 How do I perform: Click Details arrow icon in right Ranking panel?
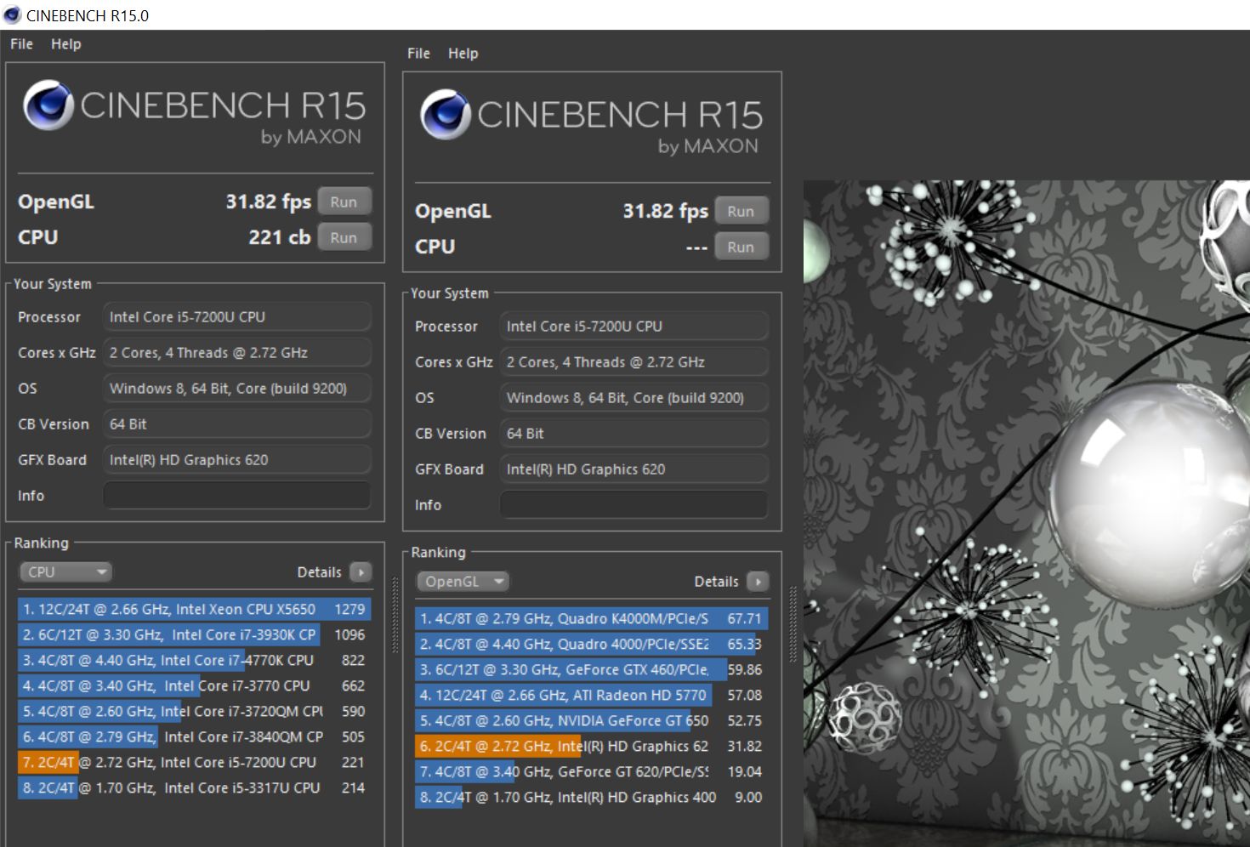click(758, 582)
